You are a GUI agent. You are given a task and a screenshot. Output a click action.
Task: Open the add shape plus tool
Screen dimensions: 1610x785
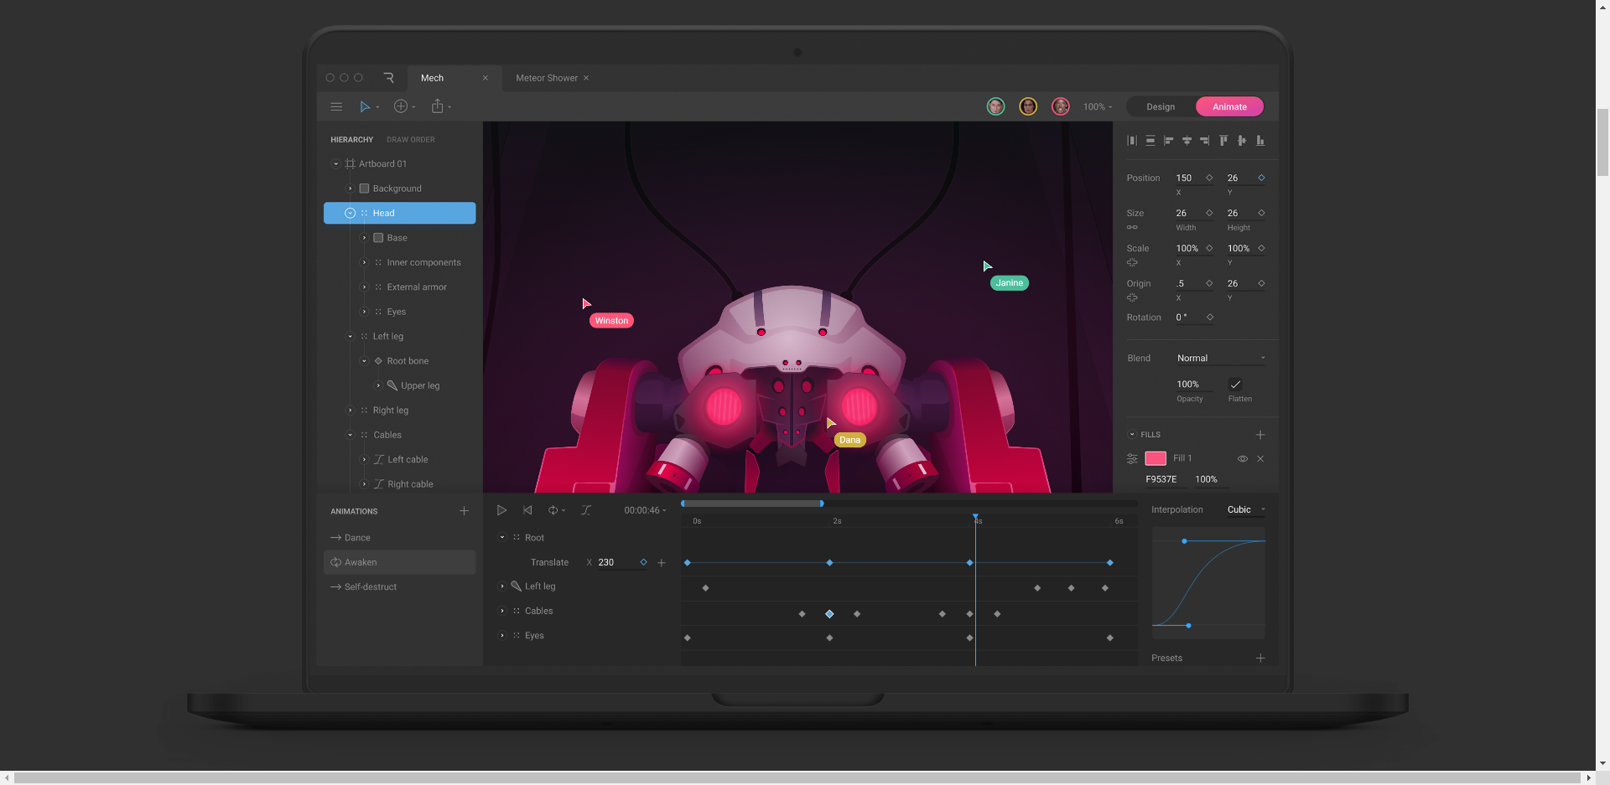(x=401, y=106)
